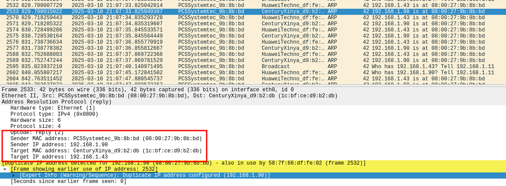
Task: Click 'Seconds since earlier frame seen' line
Action: (x=68, y=182)
